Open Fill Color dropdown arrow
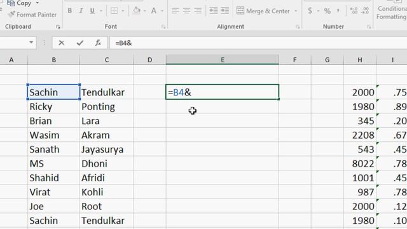 (x=144, y=11)
